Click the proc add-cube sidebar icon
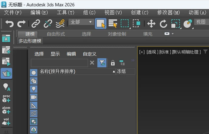 (x=6, y=99)
